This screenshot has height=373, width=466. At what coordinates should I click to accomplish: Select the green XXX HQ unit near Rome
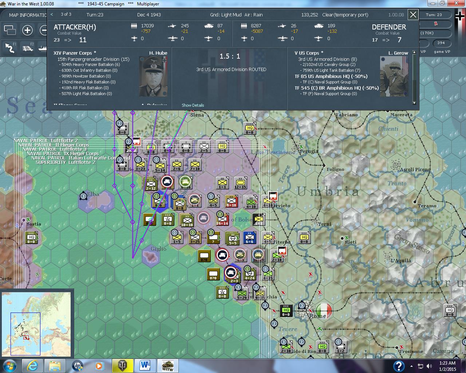click(x=286, y=311)
